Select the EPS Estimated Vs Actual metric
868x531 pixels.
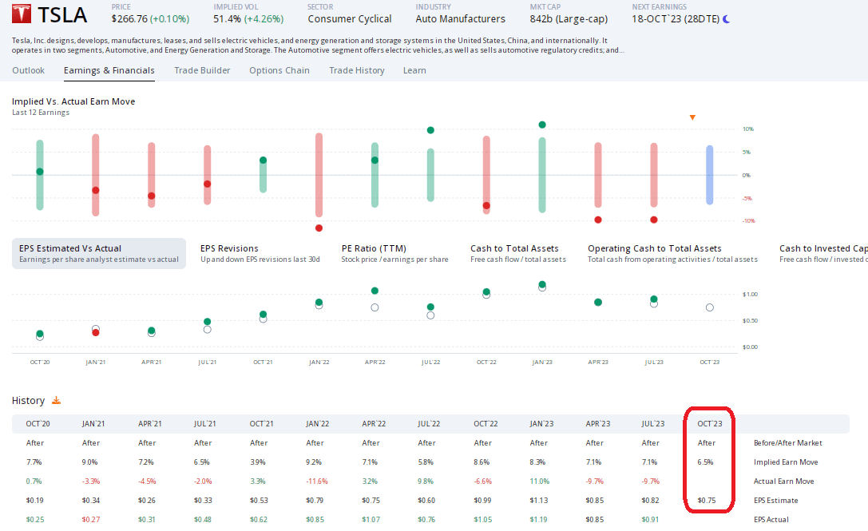tap(99, 254)
